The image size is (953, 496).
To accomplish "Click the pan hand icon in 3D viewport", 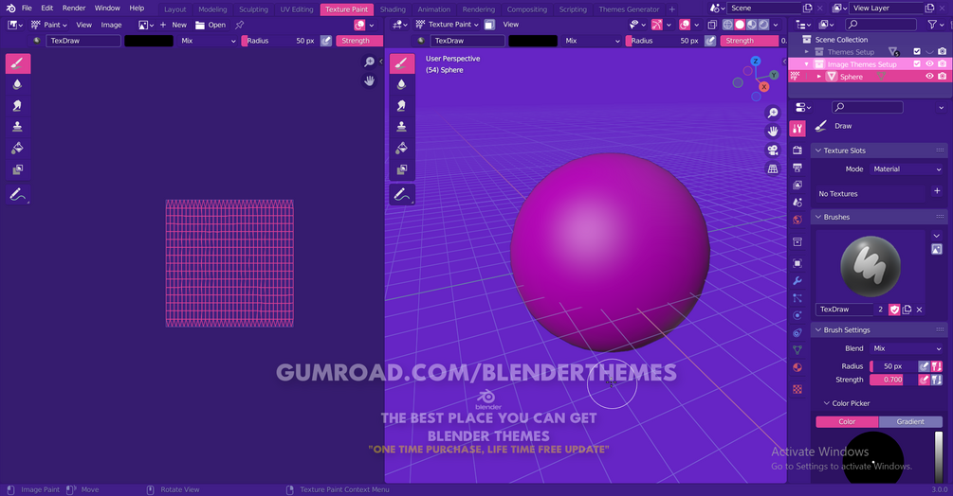I will pyautogui.click(x=773, y=131).
